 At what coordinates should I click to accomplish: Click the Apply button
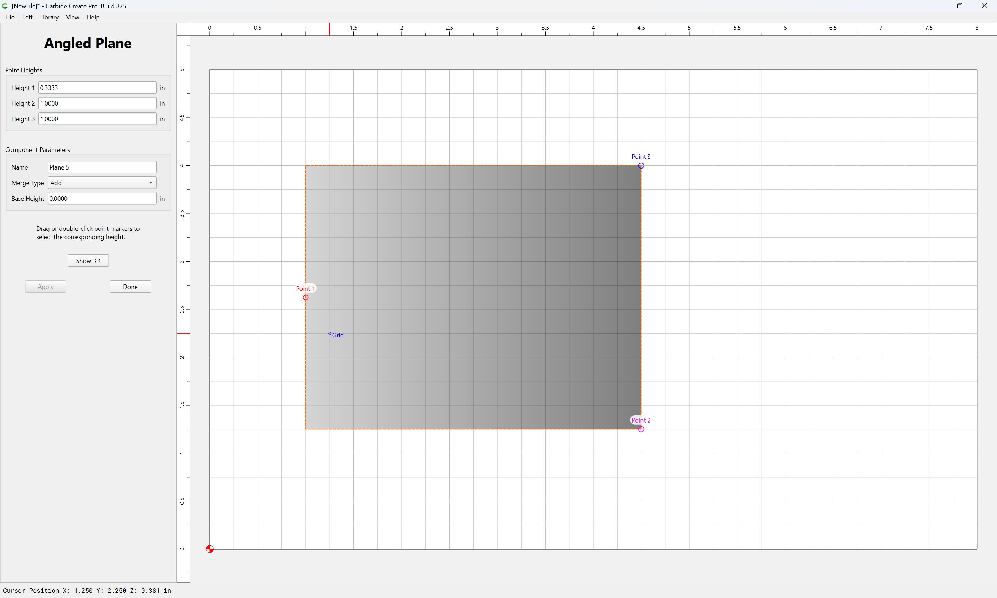coord(46,287)
